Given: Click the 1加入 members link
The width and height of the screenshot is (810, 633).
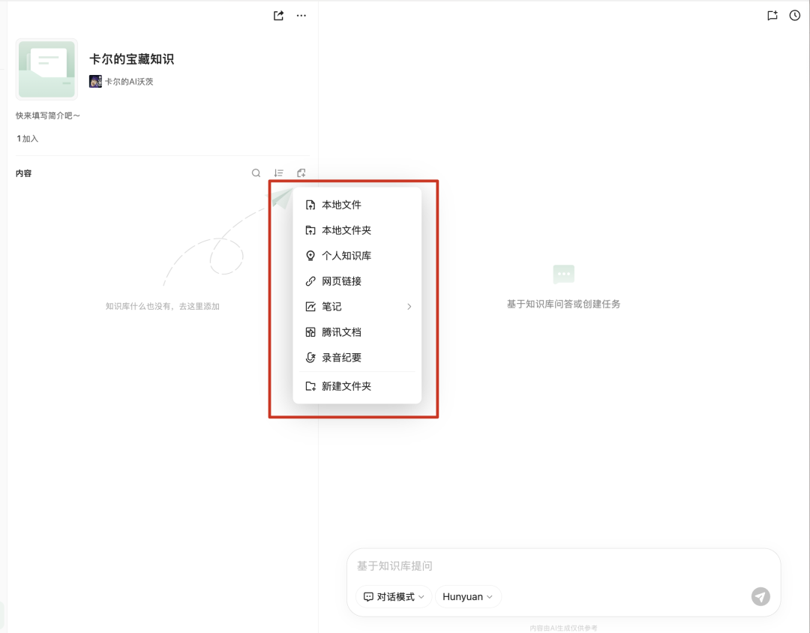Looking at the screenshot, I should [x=26, y=138].
